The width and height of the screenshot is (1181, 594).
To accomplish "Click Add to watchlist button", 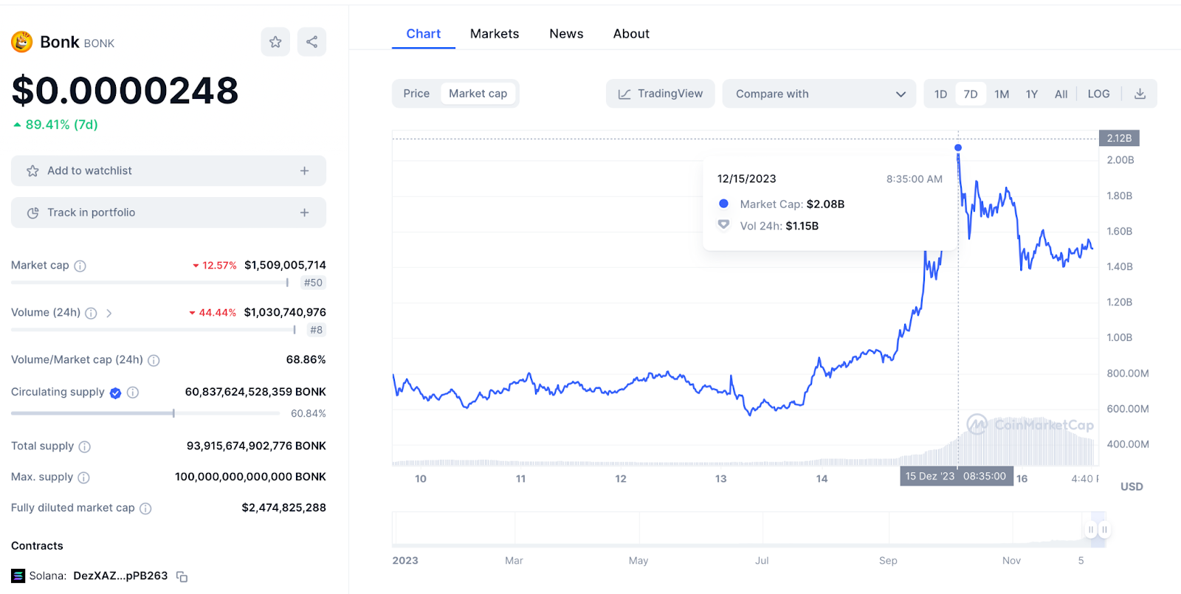I will 168,171.
